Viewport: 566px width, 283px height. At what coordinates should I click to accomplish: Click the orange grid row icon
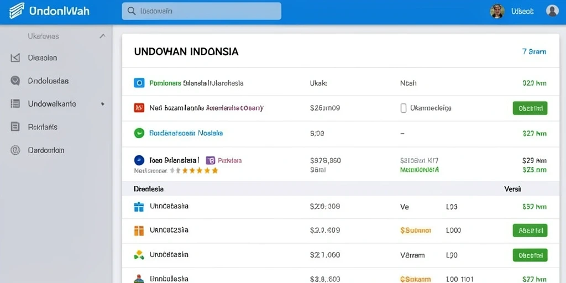(139, 230)
